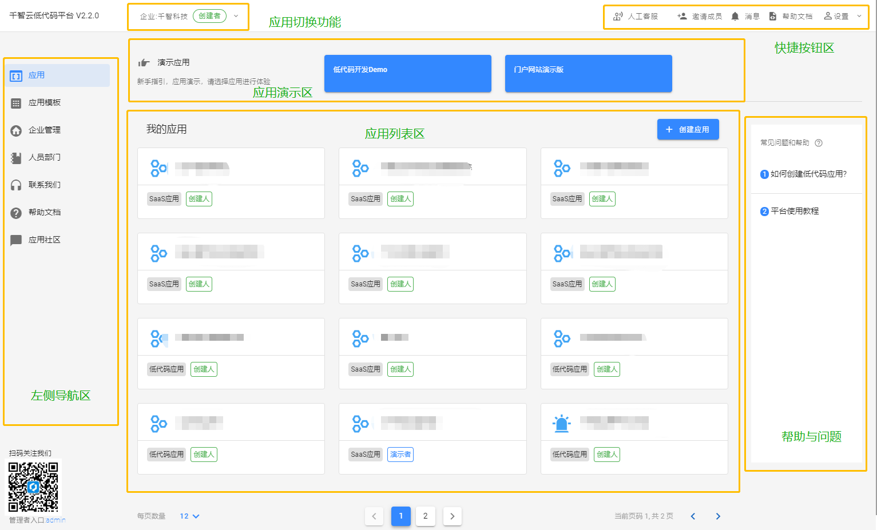Select 应用模板 in the left navigation
Viewport: 877px width, 530px height.
point(45,103)
